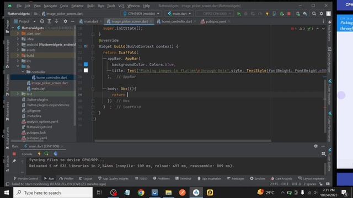
Task: Open the Profiler tool window
Action: tap(66, 178)
